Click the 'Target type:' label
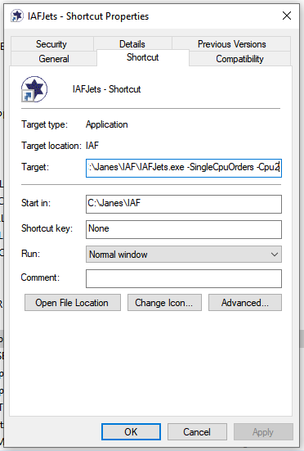This screenshot has height=451, width=304. point(44,124)
